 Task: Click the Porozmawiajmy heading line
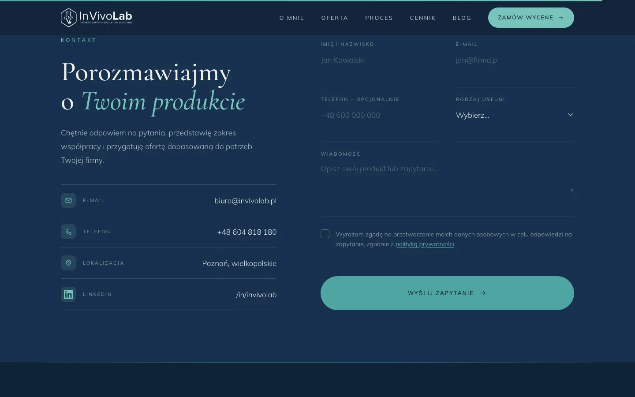coord(146,72)
